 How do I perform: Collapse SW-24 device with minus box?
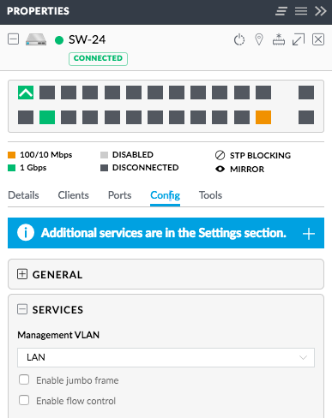(13, 39)
